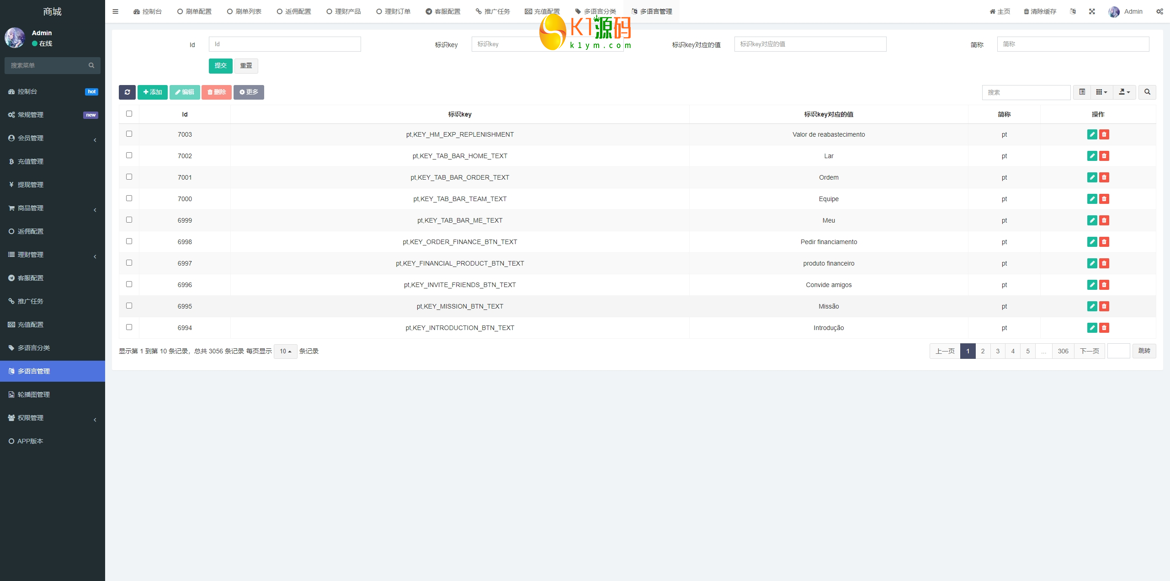Viewport: 1170px width, 581px height.
Task: Click the 标识key对应的值 filter input field
Action: click(810, 44)
